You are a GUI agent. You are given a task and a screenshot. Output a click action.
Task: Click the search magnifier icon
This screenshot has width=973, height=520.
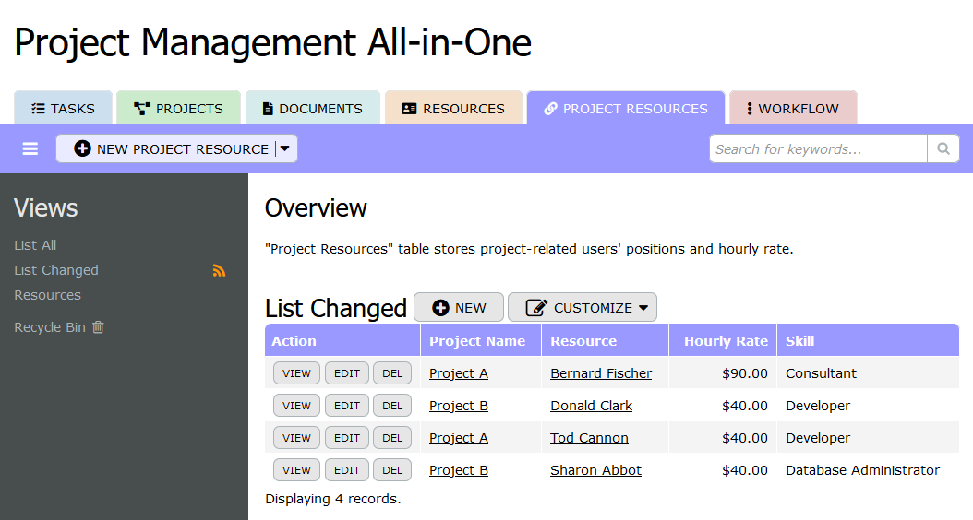(943, 148)
